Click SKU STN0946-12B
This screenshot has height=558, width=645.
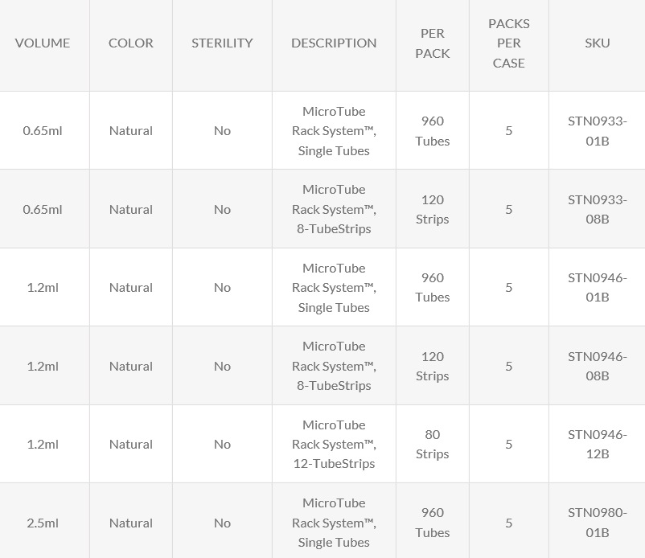pos(597,444)
